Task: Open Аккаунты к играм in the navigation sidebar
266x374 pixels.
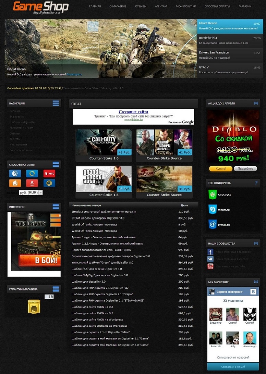Action: point(21,128)
